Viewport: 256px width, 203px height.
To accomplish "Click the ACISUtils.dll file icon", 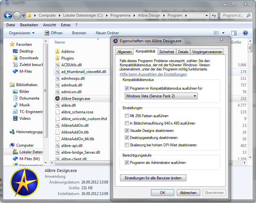I will 57,65.
